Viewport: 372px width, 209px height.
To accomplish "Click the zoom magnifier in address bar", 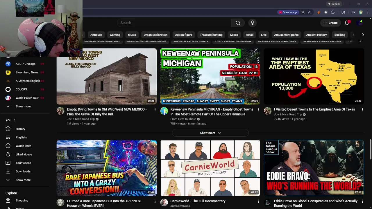I will pos(303,12).
